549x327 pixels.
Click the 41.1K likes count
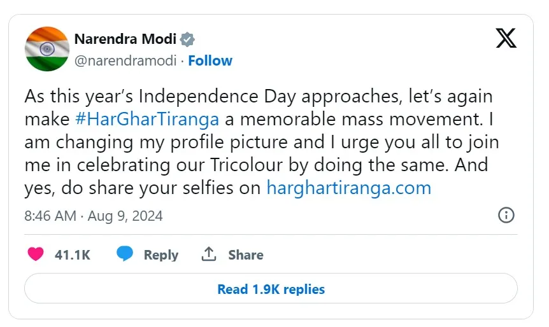coord(73,255)
